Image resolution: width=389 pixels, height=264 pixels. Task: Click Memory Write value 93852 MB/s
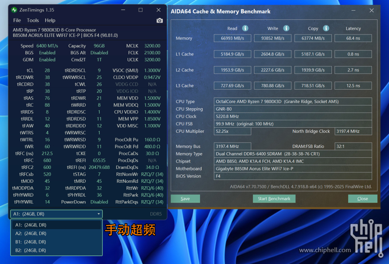(x=273, y=38)
